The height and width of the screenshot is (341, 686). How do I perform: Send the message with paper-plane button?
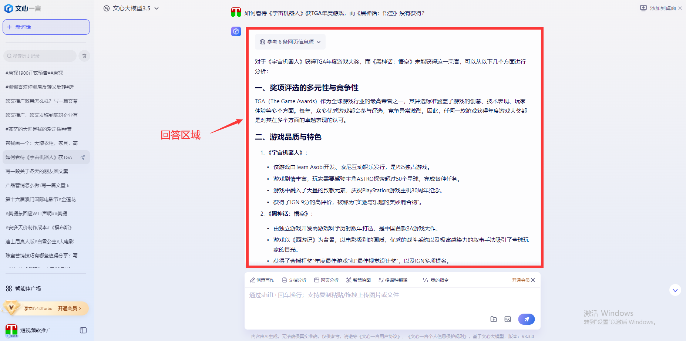527,319
